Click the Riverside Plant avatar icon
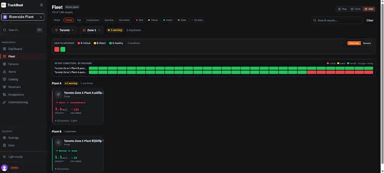 pyautogui.click(x=5, y=17)
